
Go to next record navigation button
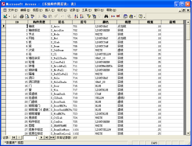click(x=41, y=137)
